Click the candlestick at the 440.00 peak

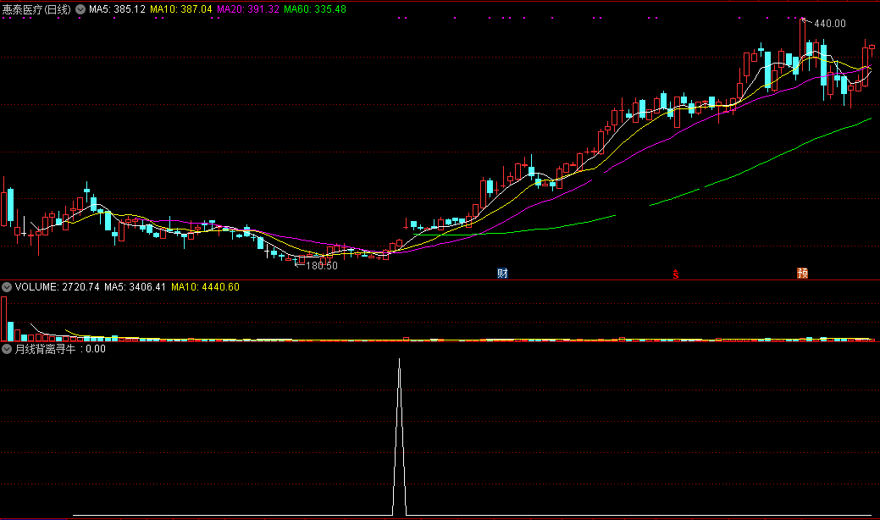(803, 39)
